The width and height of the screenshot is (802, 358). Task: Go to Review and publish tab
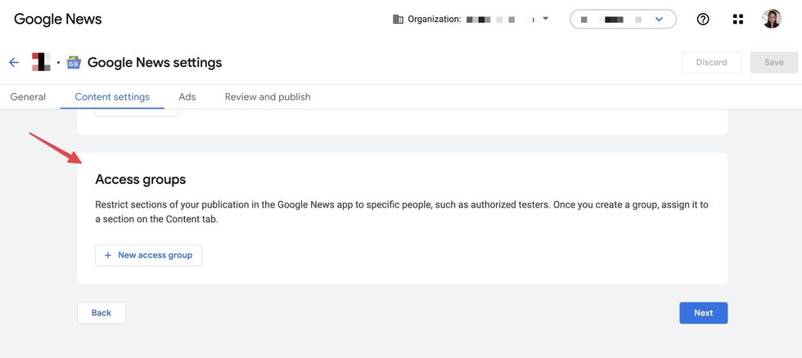[x=268, y=96]
